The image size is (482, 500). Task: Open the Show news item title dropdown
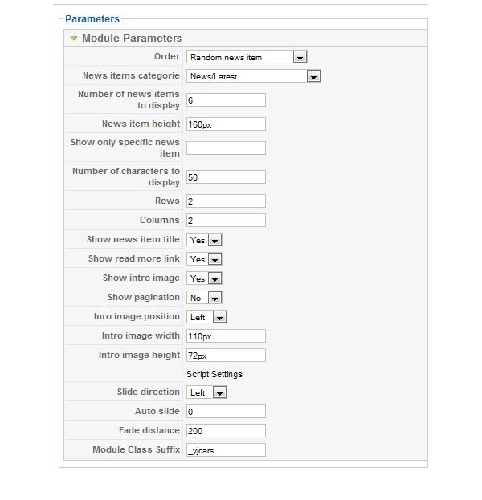(204, 240)
